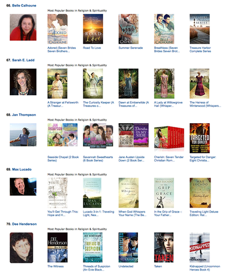Click Sarah E. Ladd author name
This screenshot has height=276, width=231.
point(23,60)
